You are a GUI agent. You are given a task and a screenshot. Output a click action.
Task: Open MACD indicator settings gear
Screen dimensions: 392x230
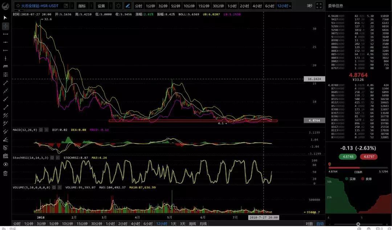pos(41,129)
